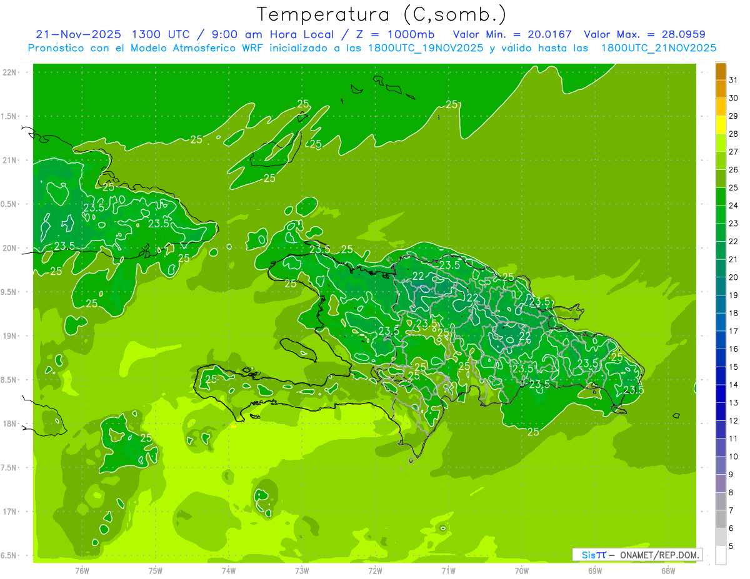Click the "72W" longitude axis label

click(x=375, y=570)
